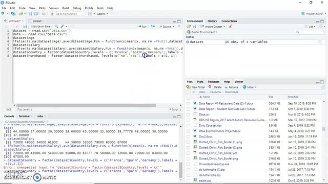Open the Code menu
The width and height of the screenshot is (328, 184).
pos(22,8)
